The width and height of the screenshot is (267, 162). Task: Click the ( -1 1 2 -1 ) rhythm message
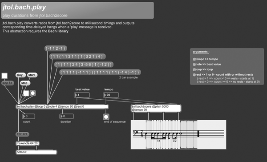[56, 49]
